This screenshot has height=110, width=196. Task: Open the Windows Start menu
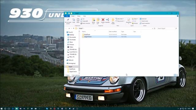[x=2, y=109]
